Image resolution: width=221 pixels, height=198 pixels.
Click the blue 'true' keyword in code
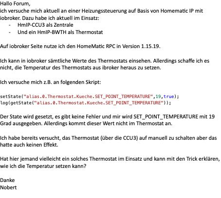169,97
